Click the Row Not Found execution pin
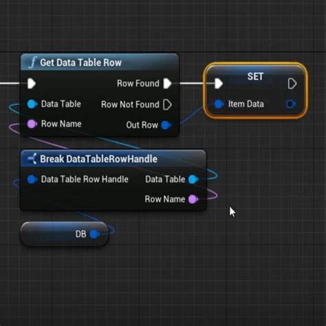Image resolution: width=326 pixels, height=326 pixels. pyautogui.click(x=167, y=105)
